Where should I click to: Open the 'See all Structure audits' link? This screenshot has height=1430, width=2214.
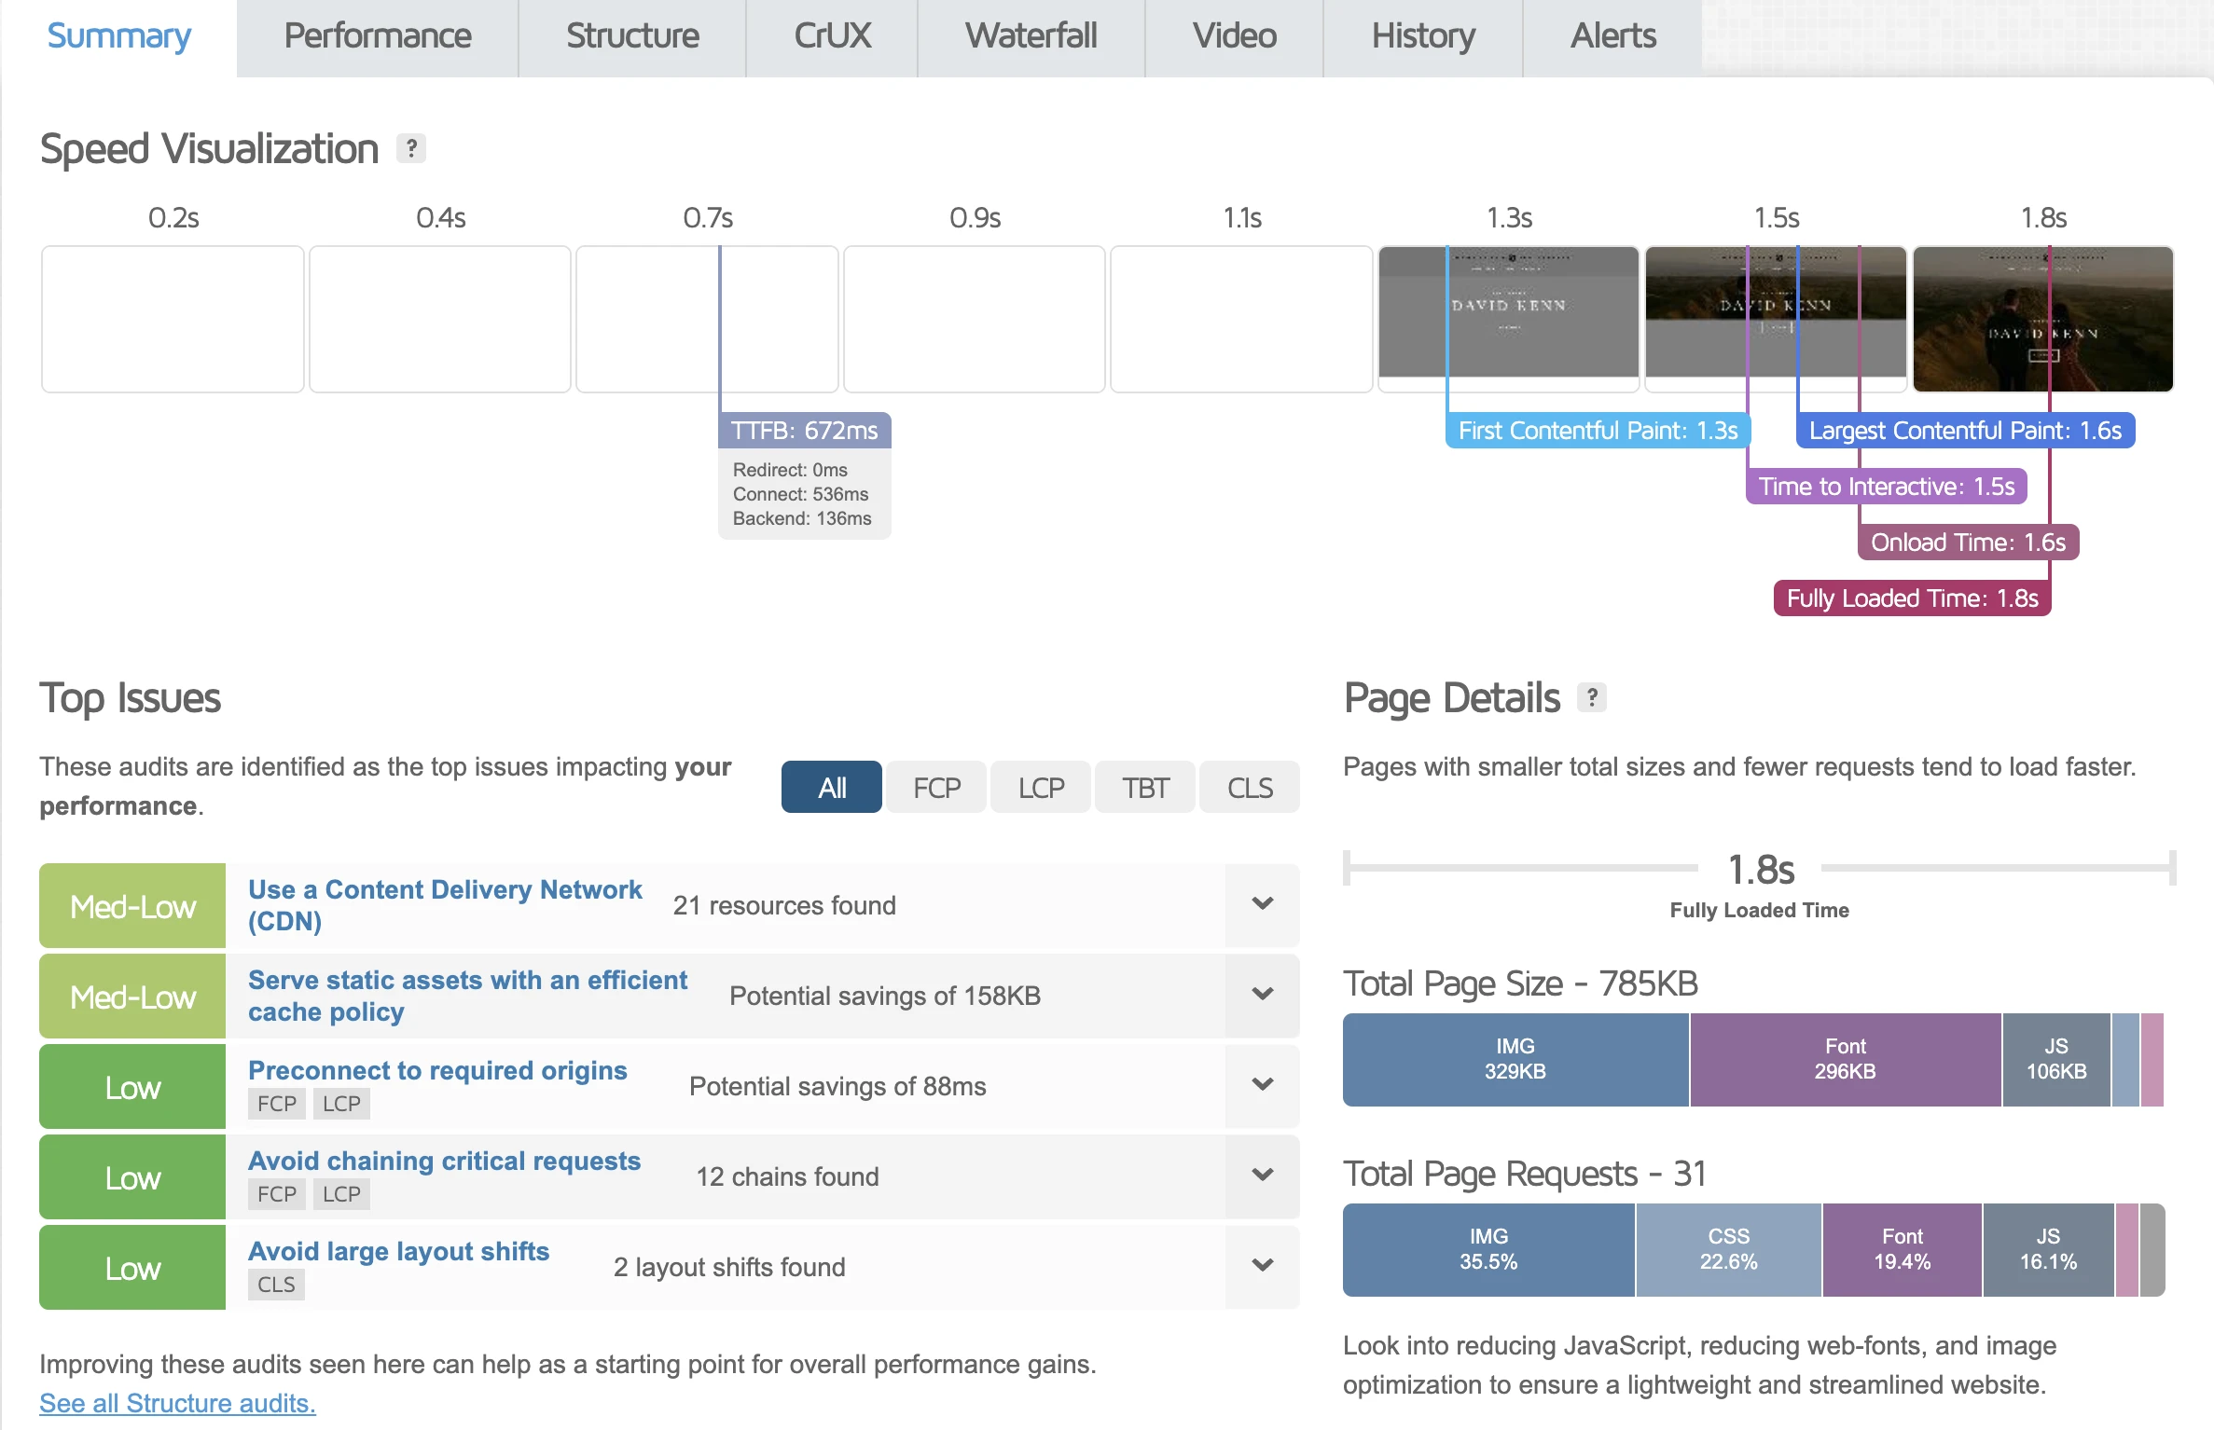[x=176, y=1402]
